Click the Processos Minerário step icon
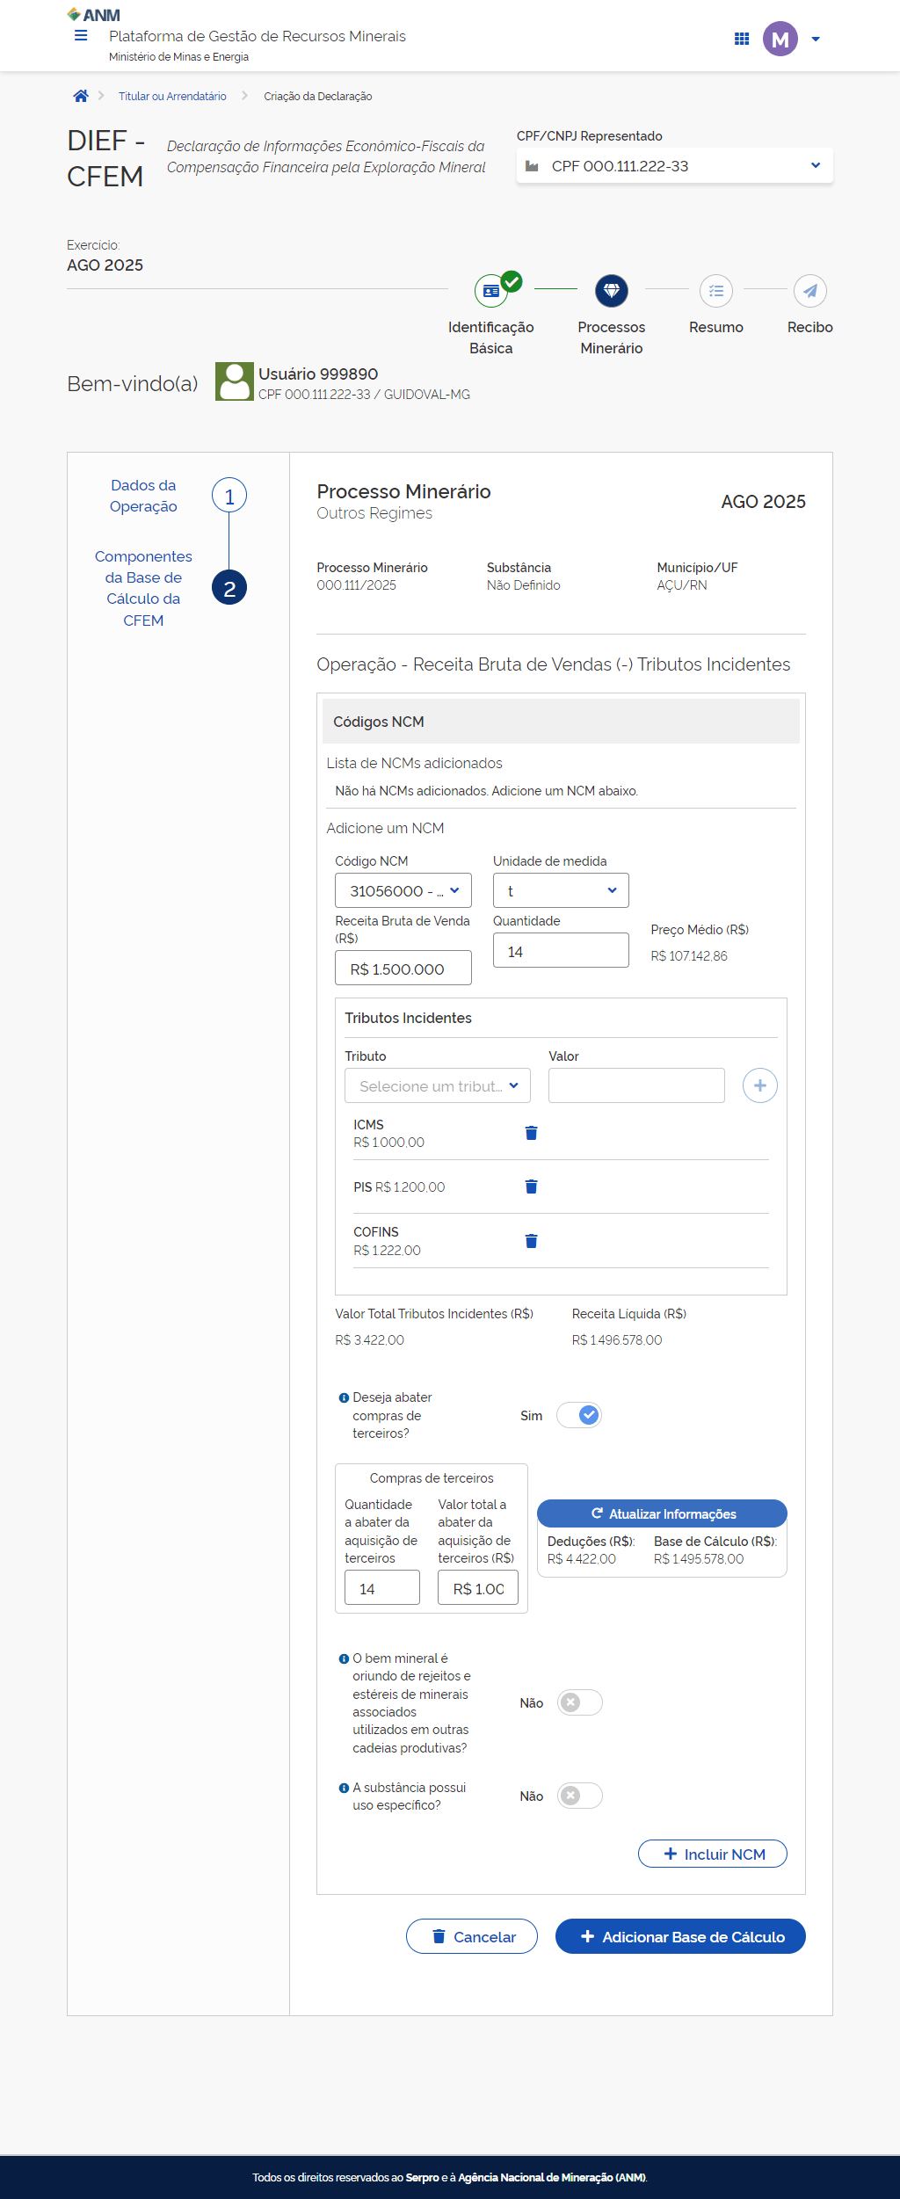The height and width of the screenshot is (2199, 900). (611, 291)
